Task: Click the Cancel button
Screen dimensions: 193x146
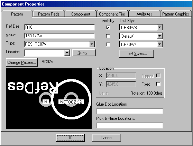Action: (107, 138)
